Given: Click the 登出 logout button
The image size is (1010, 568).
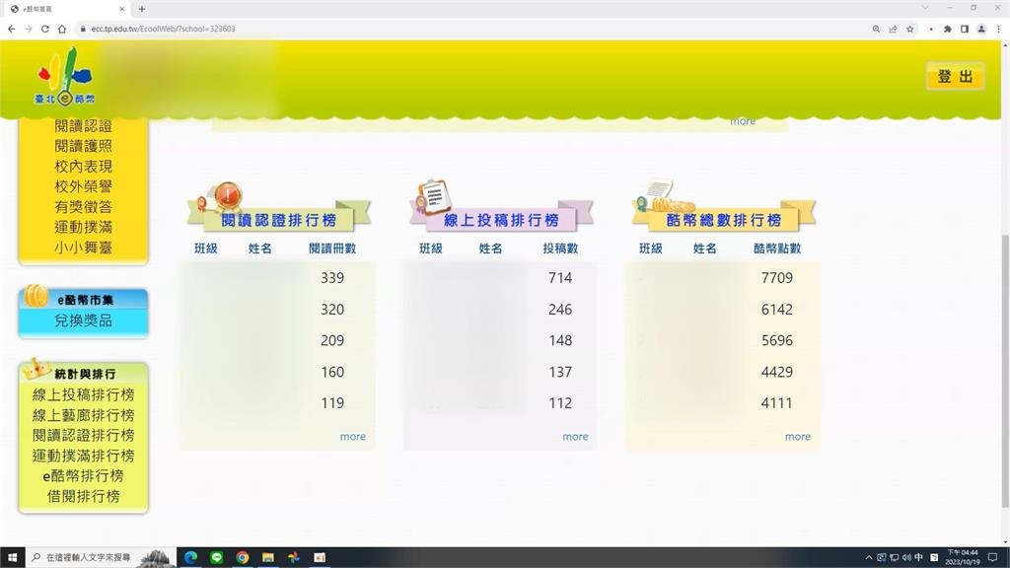Looking at the screenshot, I should click(955, 76).
